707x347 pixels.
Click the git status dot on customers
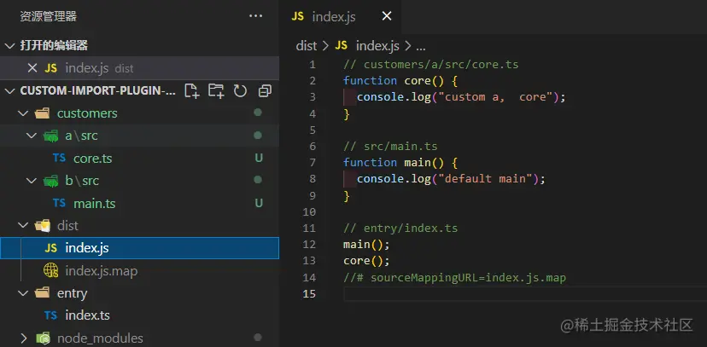point(258,113)
